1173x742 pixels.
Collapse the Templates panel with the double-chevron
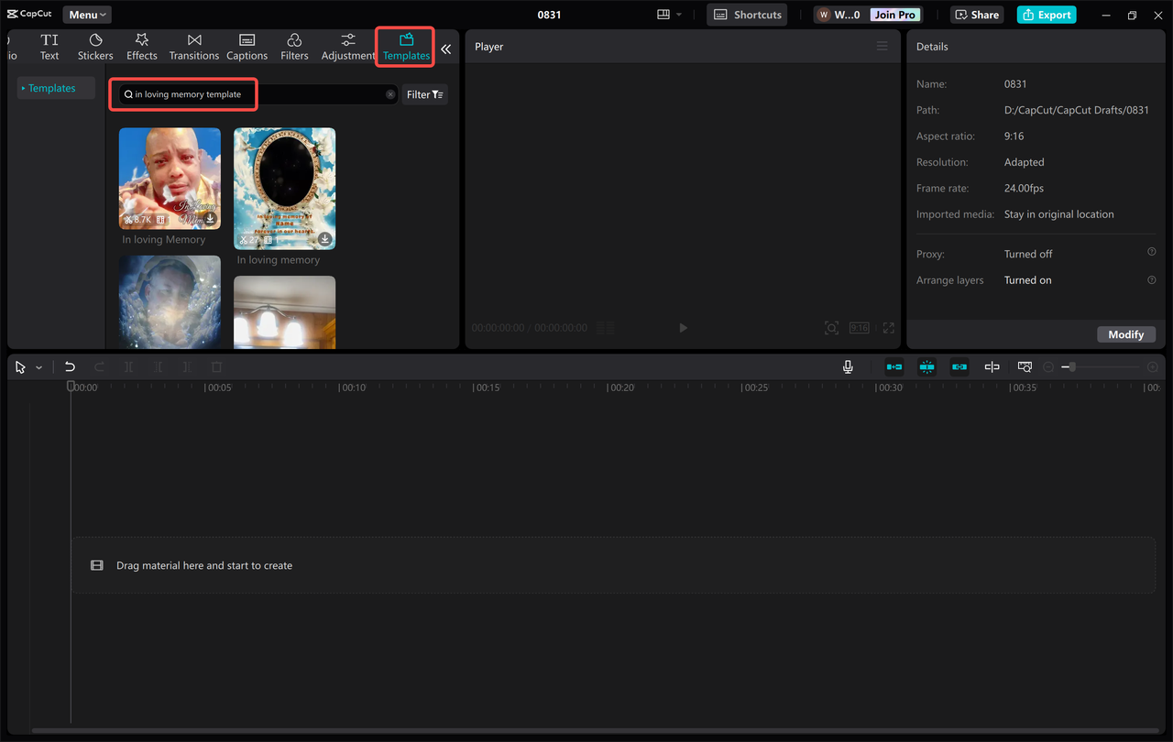click(446, 49)
